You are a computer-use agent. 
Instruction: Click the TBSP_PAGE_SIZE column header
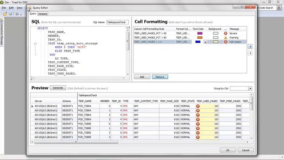pos(170,101)
